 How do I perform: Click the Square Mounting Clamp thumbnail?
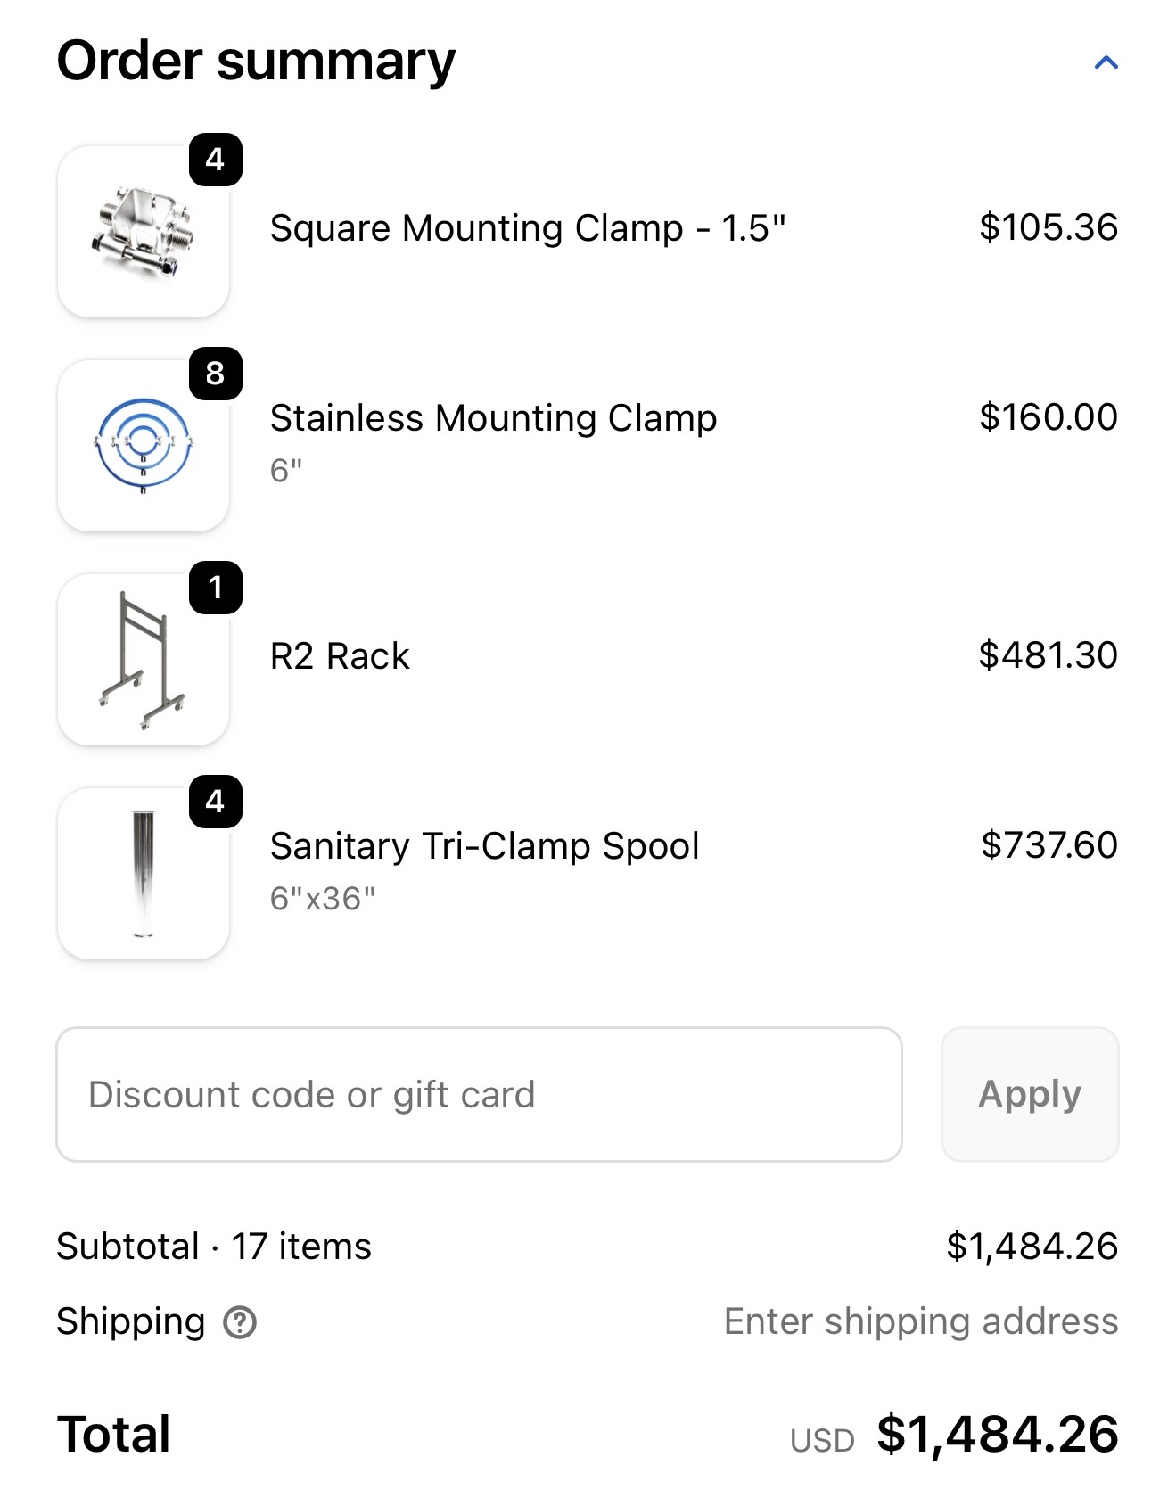(x=144, y=232)
